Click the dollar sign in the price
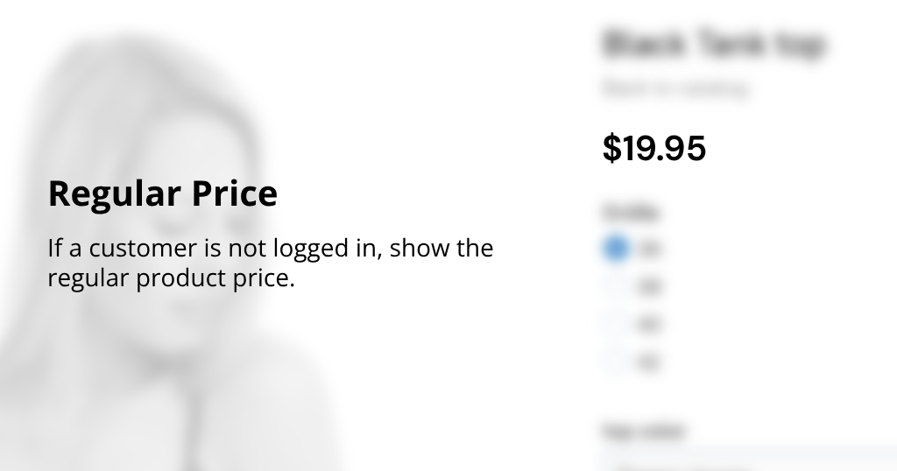Screen dimensions: 897x471 611,149
